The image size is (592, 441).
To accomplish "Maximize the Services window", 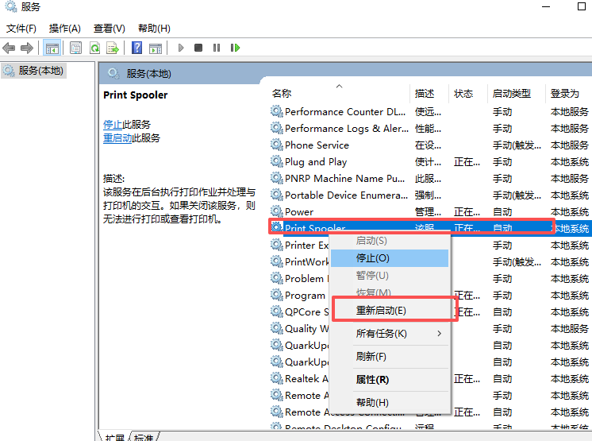I will [582, 6].
